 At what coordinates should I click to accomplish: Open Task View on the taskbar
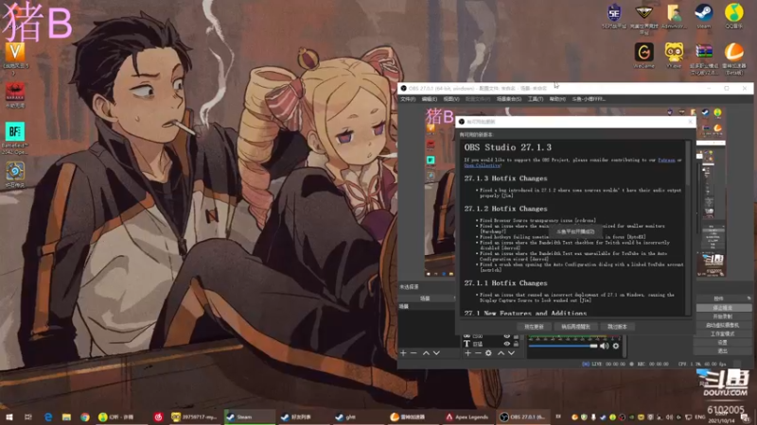[x=28, y=417]
